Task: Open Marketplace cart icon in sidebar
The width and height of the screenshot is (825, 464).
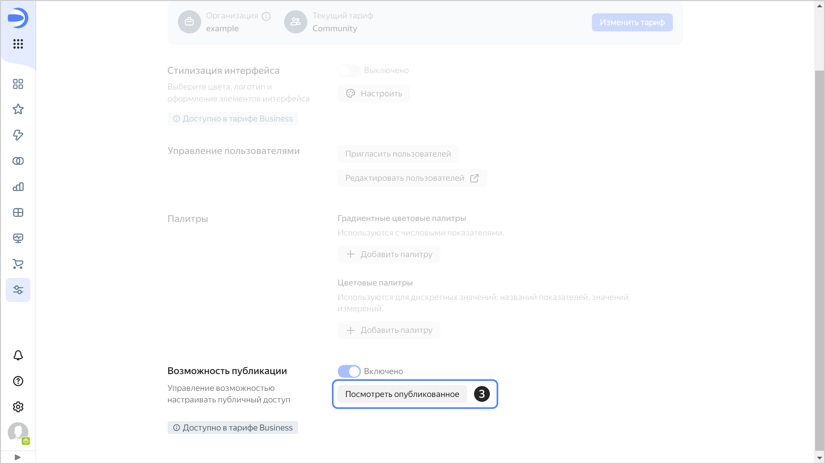Action: click(18, 264)
